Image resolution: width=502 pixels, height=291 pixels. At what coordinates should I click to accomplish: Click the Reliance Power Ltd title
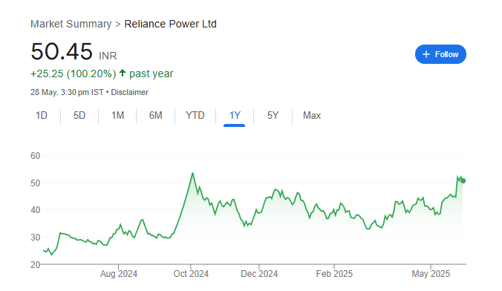tap(170, 24)
